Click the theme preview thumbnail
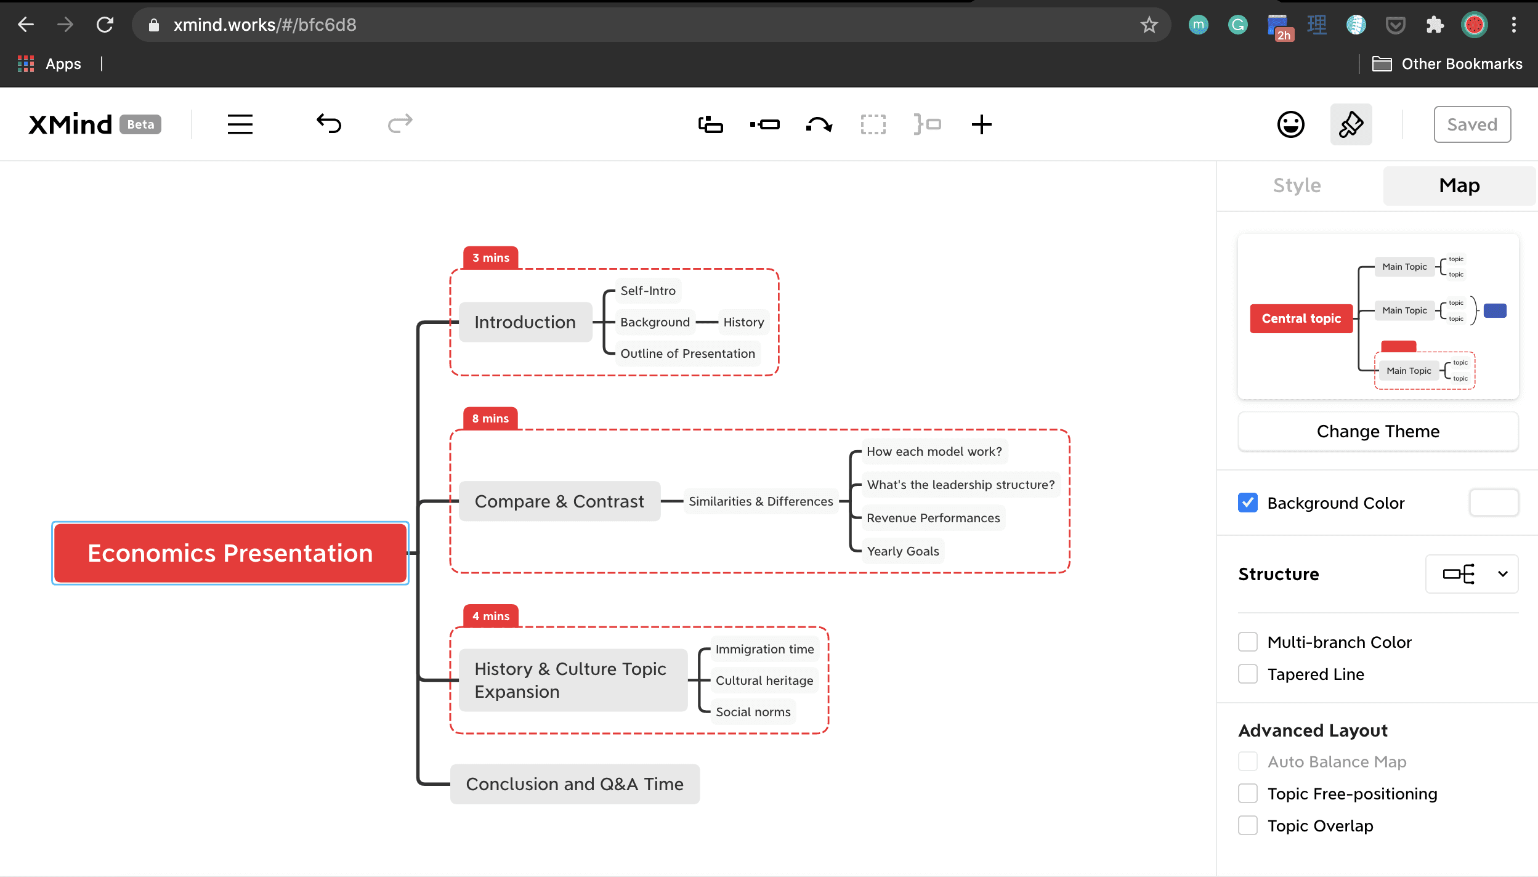 click(1378, 317)
